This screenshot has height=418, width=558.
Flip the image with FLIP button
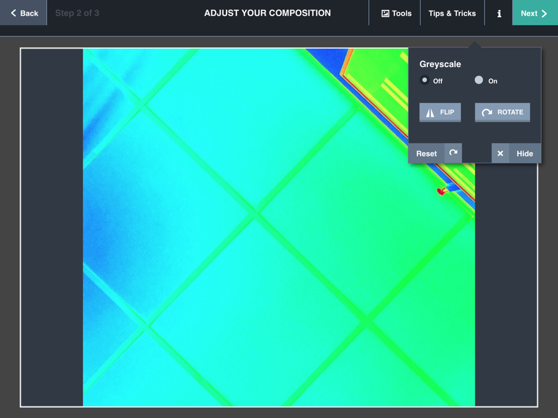point(440,113)
